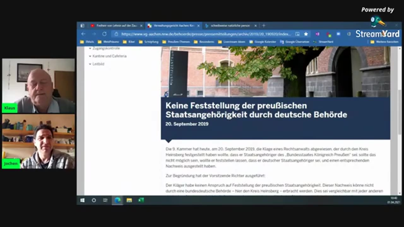This screenshot has height=227, width=404.
Task: Click the date 20. September 2019
Action: pos(187,124)
